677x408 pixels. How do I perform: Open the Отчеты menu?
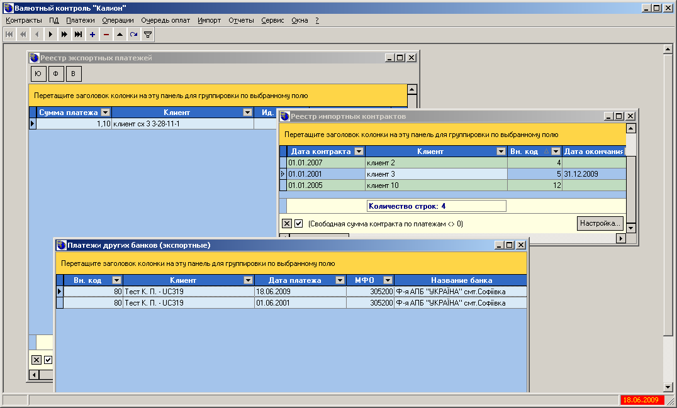[x=241, y=20]
